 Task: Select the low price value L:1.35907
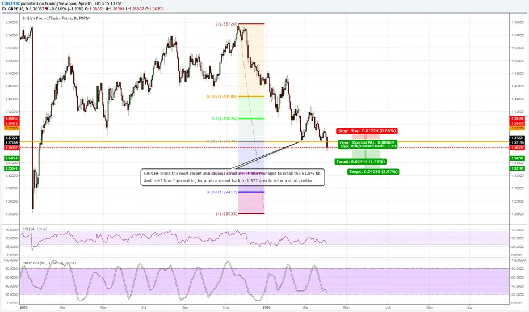(135, 9)
